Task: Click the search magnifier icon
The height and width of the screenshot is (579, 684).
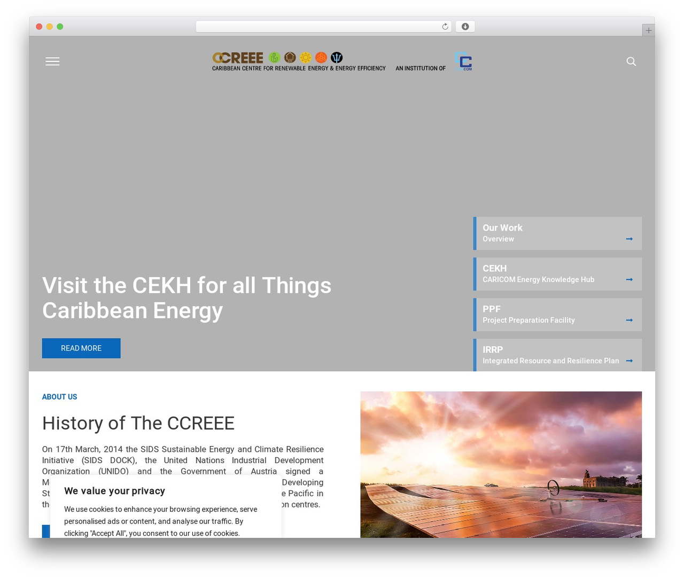Action: (631, 61)
